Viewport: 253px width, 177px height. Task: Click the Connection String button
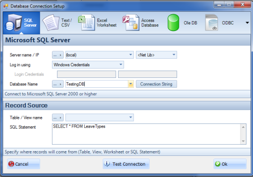156,84
